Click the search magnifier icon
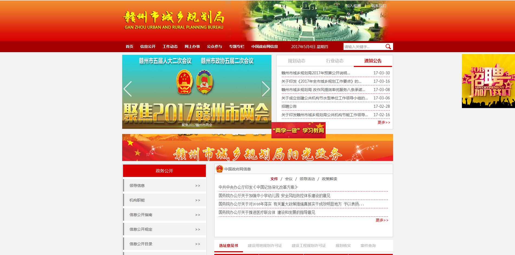 click(x=388, y=47)
